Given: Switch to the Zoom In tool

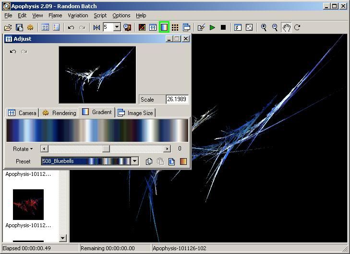Looking at the screenshot, I should [x=264, y=28].
